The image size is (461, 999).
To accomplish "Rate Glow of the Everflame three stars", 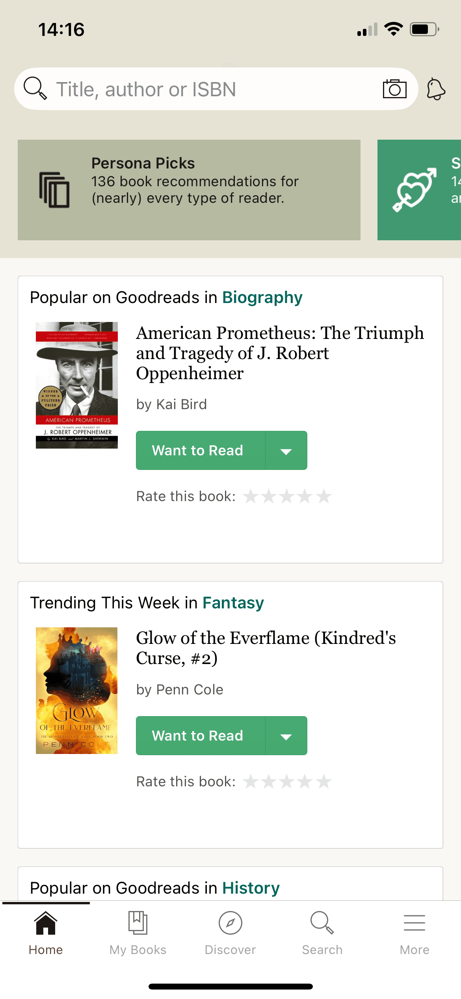I will pyautogui.click(x=287, y=782).
